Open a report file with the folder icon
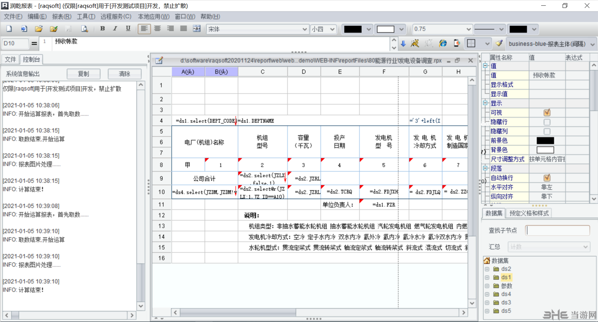The height and width of the screenshot is (322, 598). pyautogui.click(x=39, y=29)
